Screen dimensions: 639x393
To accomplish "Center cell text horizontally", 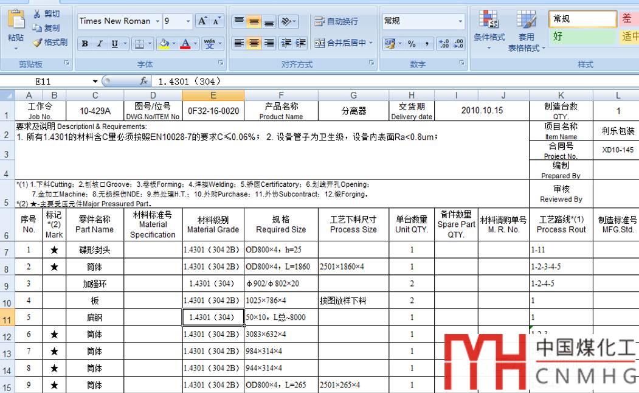I will pos(254,43).
